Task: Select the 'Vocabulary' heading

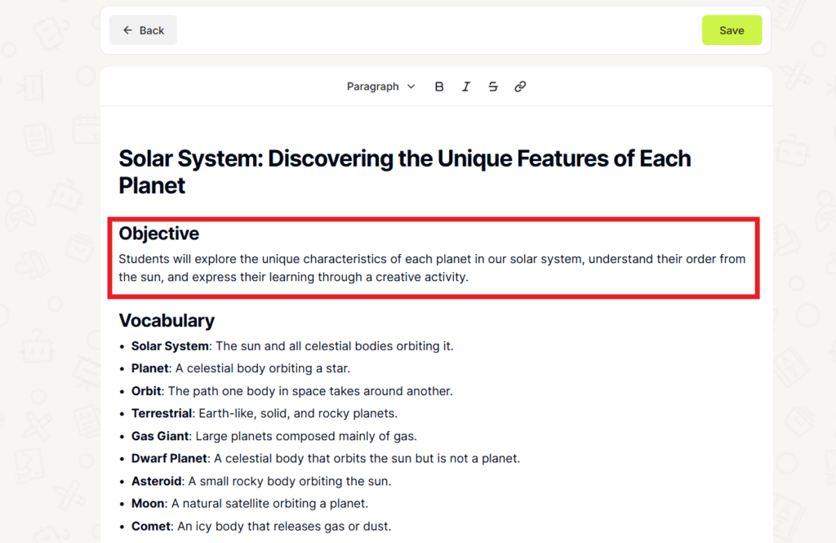Action: tap(167, 320)
